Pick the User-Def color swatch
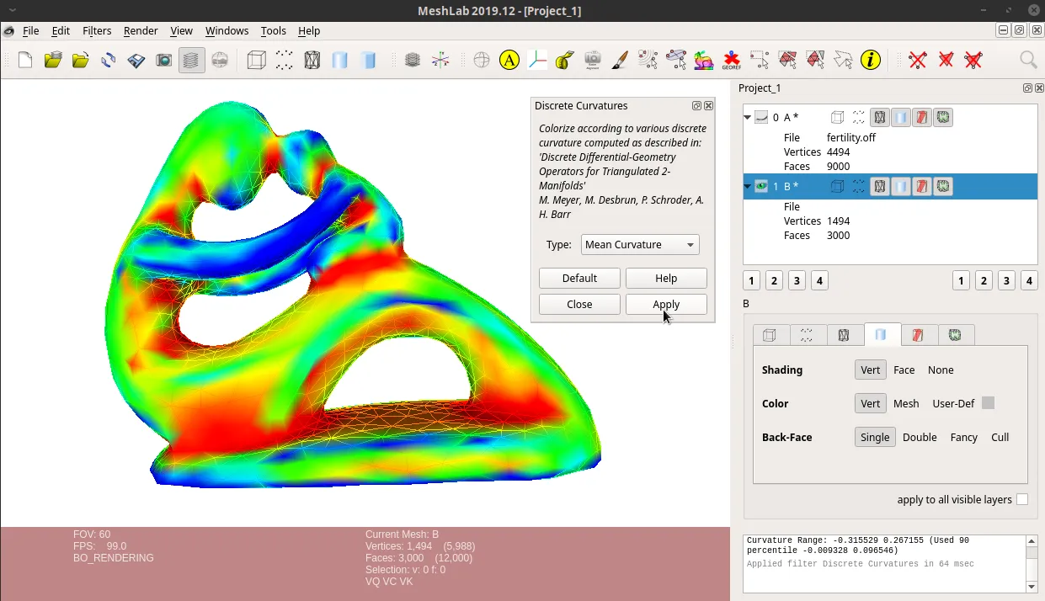The image size is (1045, 601). (x=988, y=403)
